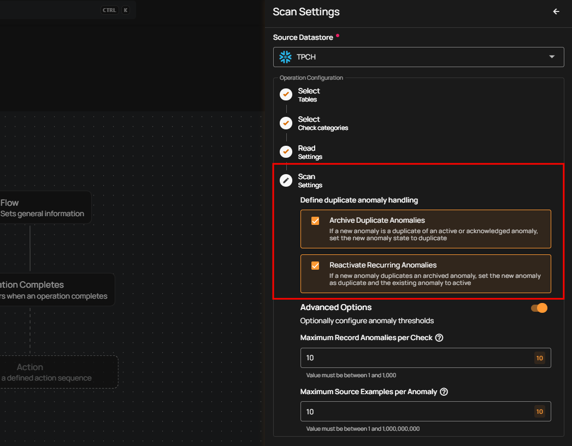The height and width of the screenshot is (446, 572).
Task: Click the Read Settings step checkmark icon
Action: (286, 152)
